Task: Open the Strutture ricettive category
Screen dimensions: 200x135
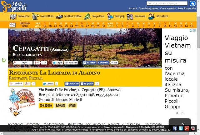Action: (x=68, y=16)
